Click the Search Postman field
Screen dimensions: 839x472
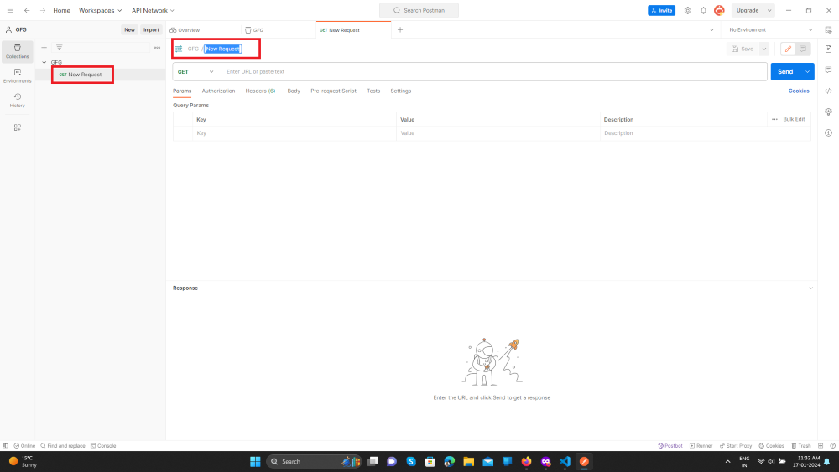click(419, 10)
